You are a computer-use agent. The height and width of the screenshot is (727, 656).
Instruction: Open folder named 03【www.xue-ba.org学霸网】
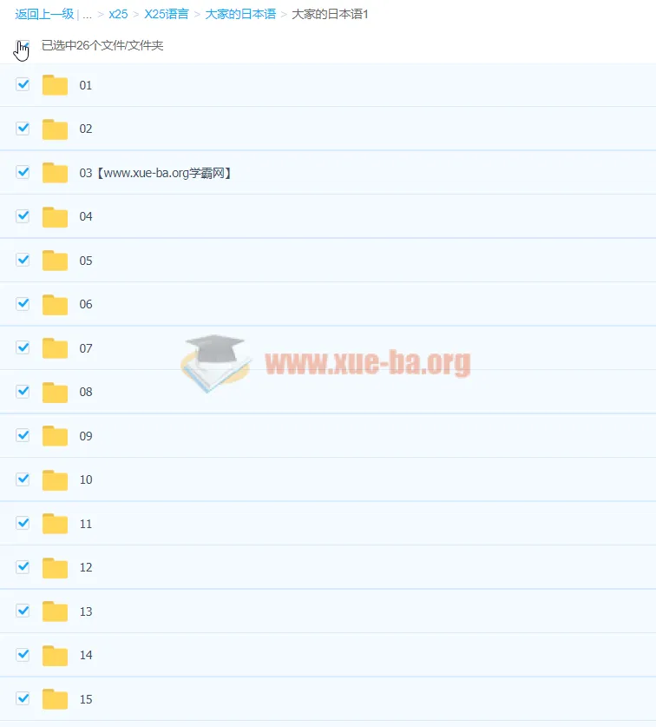click(155, 173)
